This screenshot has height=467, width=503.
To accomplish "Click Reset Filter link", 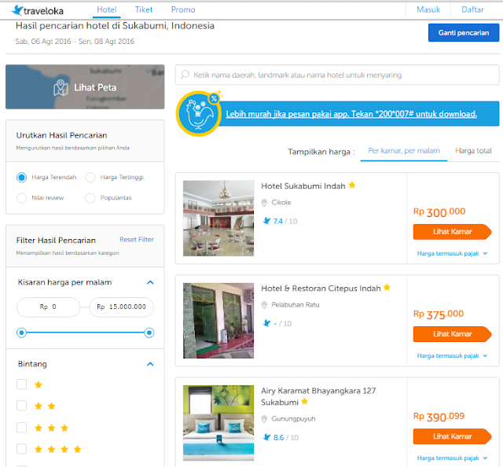I will tap(137, 240).
